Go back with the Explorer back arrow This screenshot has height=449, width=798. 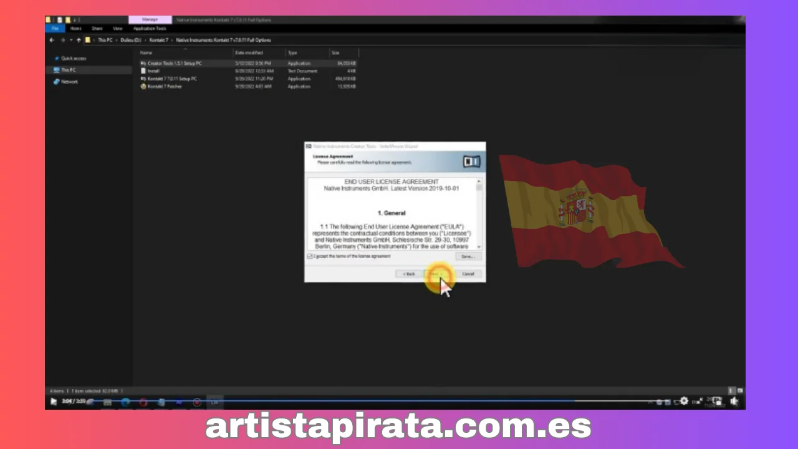point(52,40)
